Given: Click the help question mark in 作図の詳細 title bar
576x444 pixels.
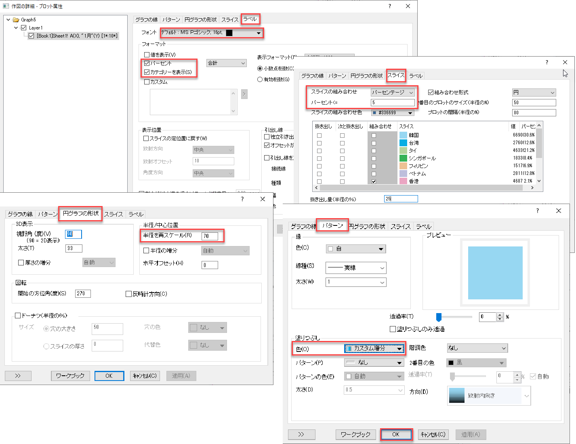Looking at the screenshot, I should click(x=389, y=6).
